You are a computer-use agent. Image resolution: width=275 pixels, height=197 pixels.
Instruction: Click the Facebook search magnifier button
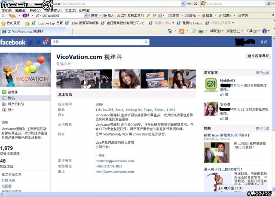coord(146,42)
